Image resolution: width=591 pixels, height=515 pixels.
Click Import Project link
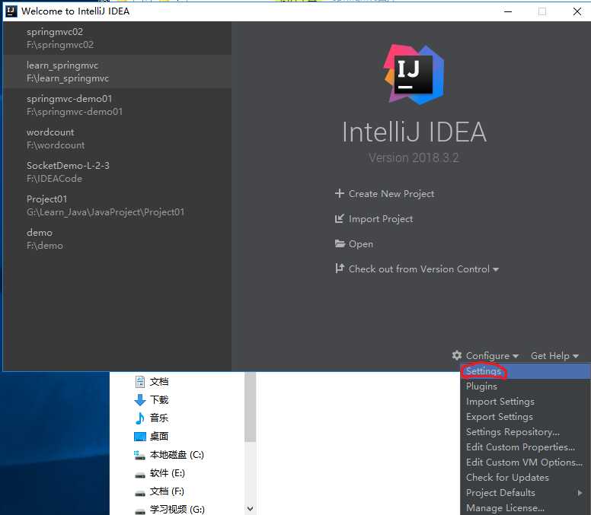click(x=381, y=219)
